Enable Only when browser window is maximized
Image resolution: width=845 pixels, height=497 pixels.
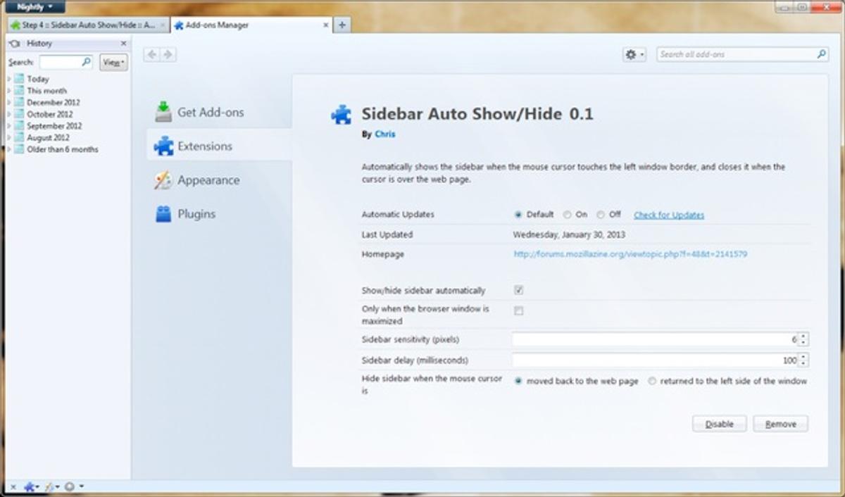(x=519, y=310)
